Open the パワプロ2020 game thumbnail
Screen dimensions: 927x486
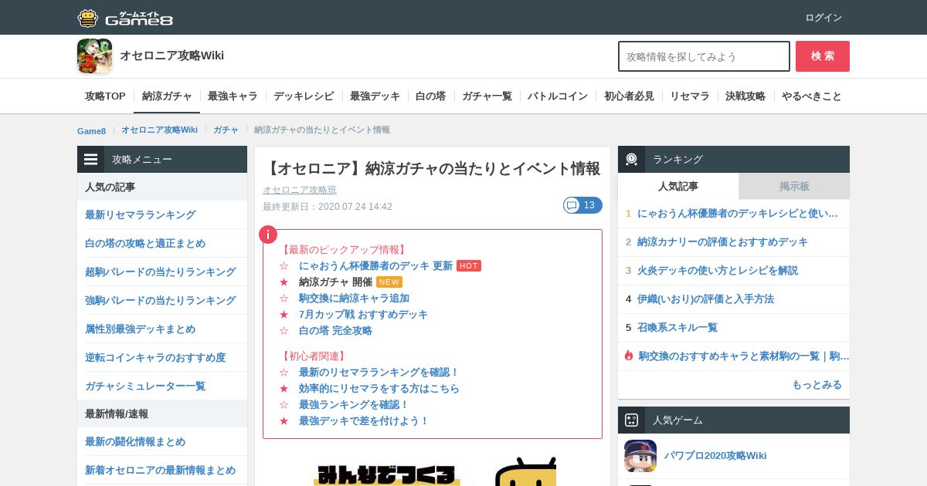click(x=640, y=456)
